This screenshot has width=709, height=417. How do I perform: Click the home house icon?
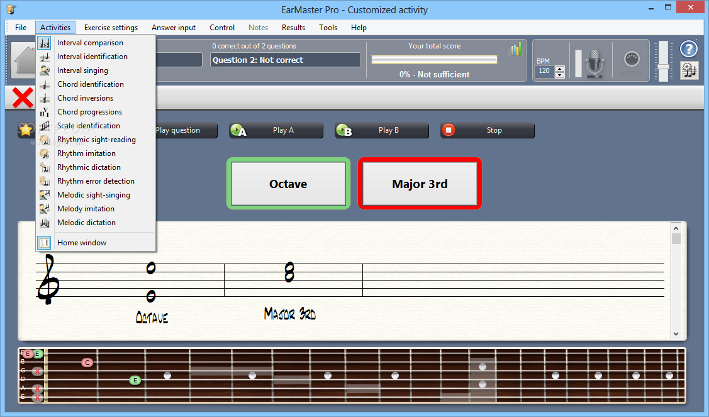[25, 60]
